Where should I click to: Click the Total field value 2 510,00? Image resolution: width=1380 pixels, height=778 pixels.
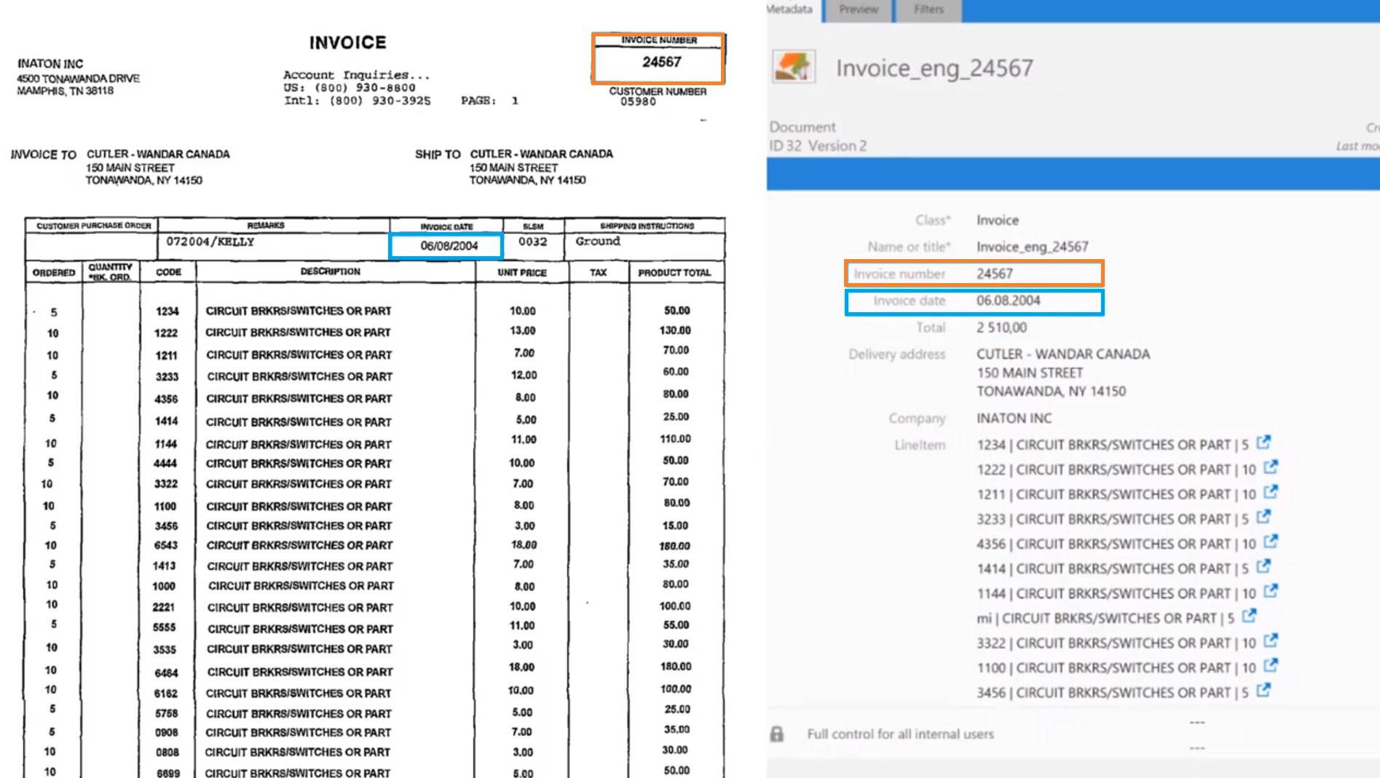pyautogui.click(x=1001, y=328)
